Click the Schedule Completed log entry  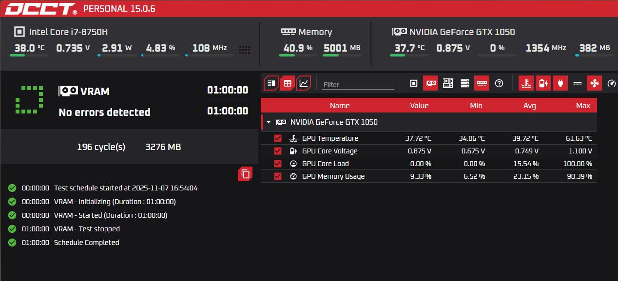86,243
